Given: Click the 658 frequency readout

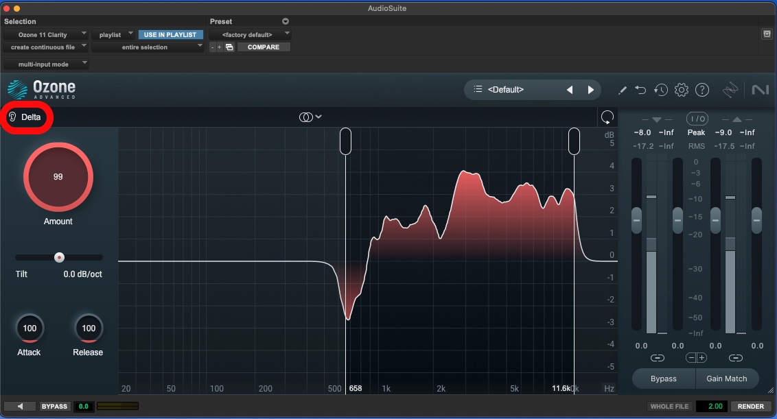Looking at the screenshot, I should [x=356, y=388].
